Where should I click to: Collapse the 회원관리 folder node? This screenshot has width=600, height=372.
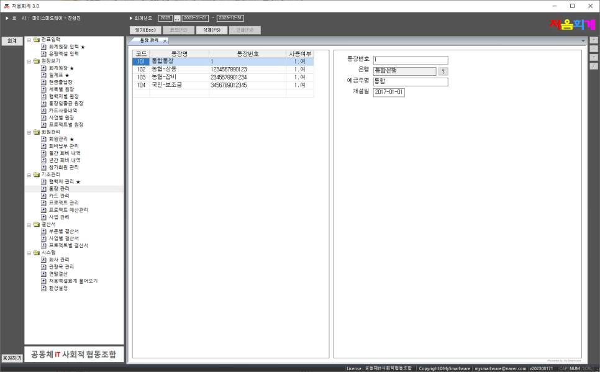click(x=29, y=132)
